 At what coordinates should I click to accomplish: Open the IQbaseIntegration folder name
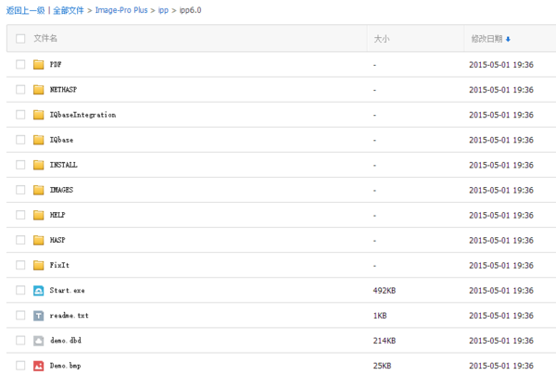pyautogui.click(x=82, y=115)
